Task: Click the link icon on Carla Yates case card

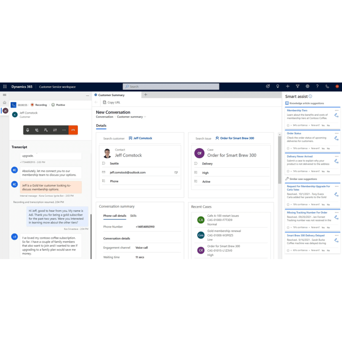Action: (336, 195)
